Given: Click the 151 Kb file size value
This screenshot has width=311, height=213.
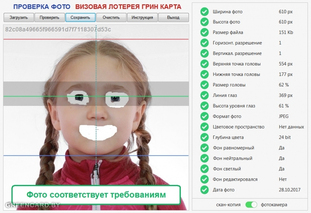Looking at the screenshot, I should (286, 32).
